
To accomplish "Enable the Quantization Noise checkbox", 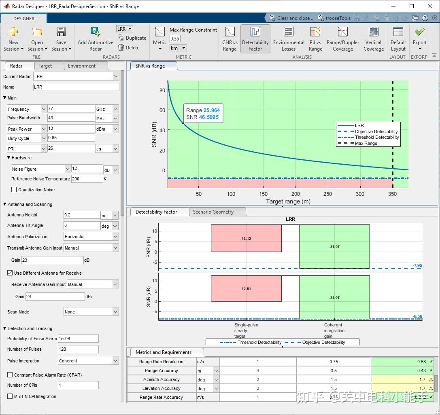I will point(14,190).
